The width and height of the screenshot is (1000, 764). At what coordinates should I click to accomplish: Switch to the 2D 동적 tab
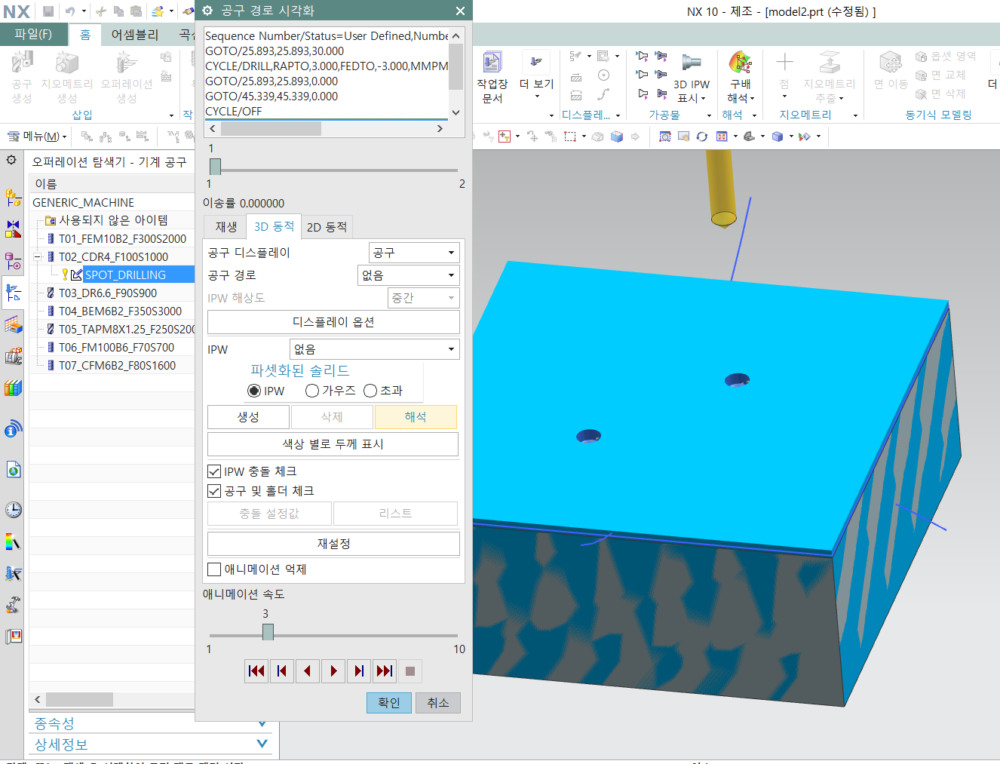coord(327,227)
